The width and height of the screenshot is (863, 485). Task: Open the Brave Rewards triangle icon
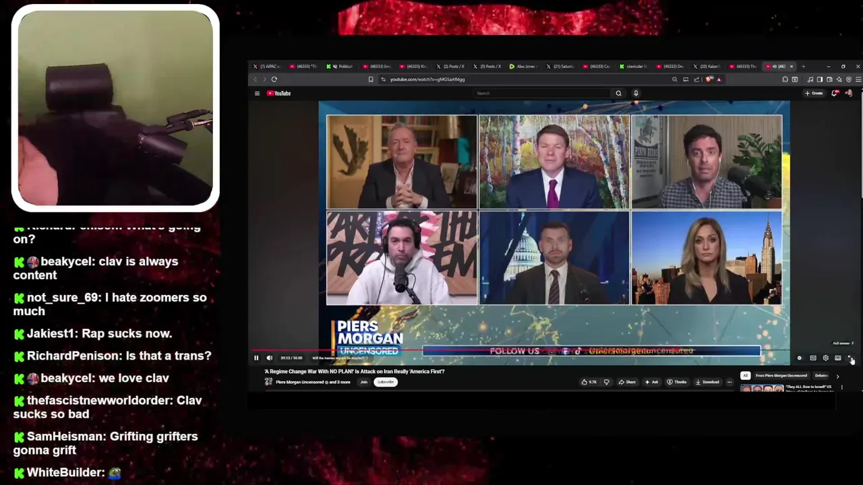tap(719, 79)
